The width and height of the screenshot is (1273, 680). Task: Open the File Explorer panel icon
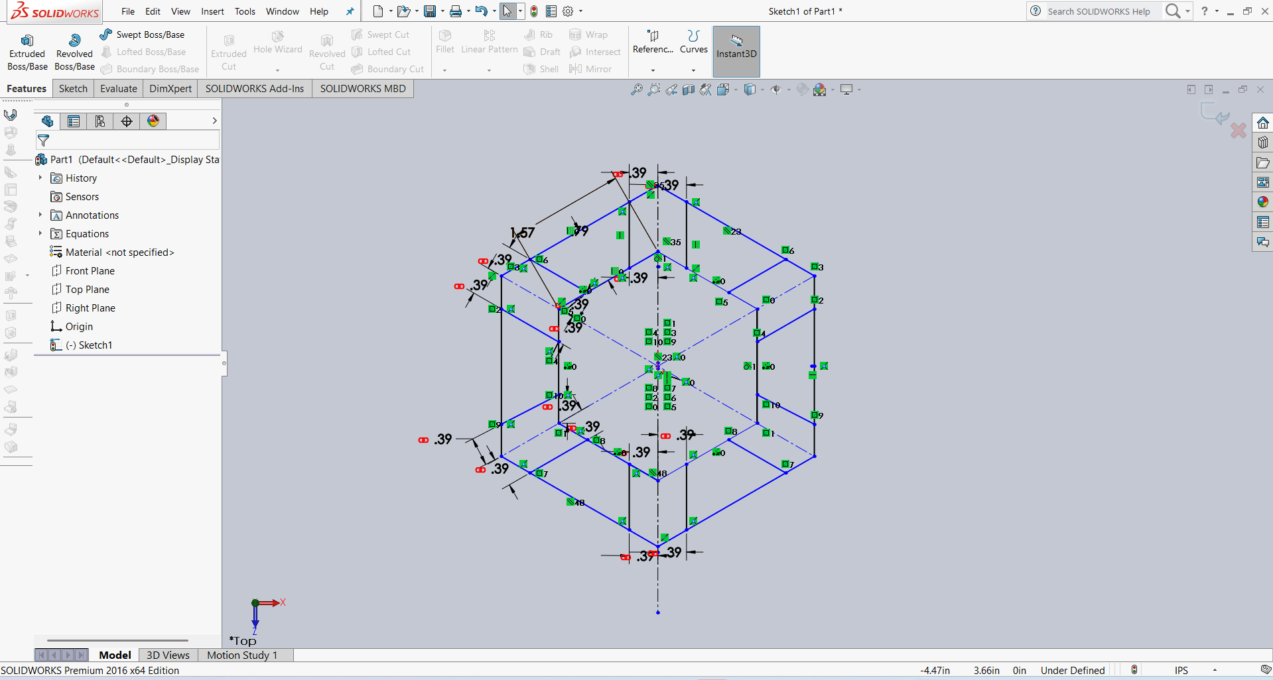pos(1263,162)
